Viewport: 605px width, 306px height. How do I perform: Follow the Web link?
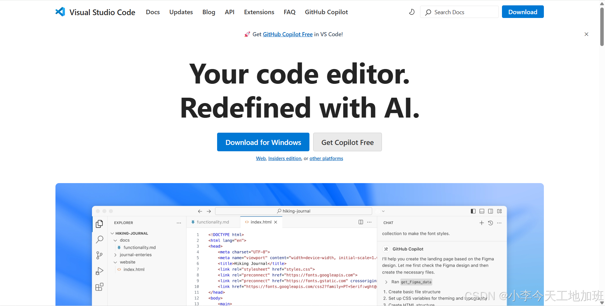[261, 159]
